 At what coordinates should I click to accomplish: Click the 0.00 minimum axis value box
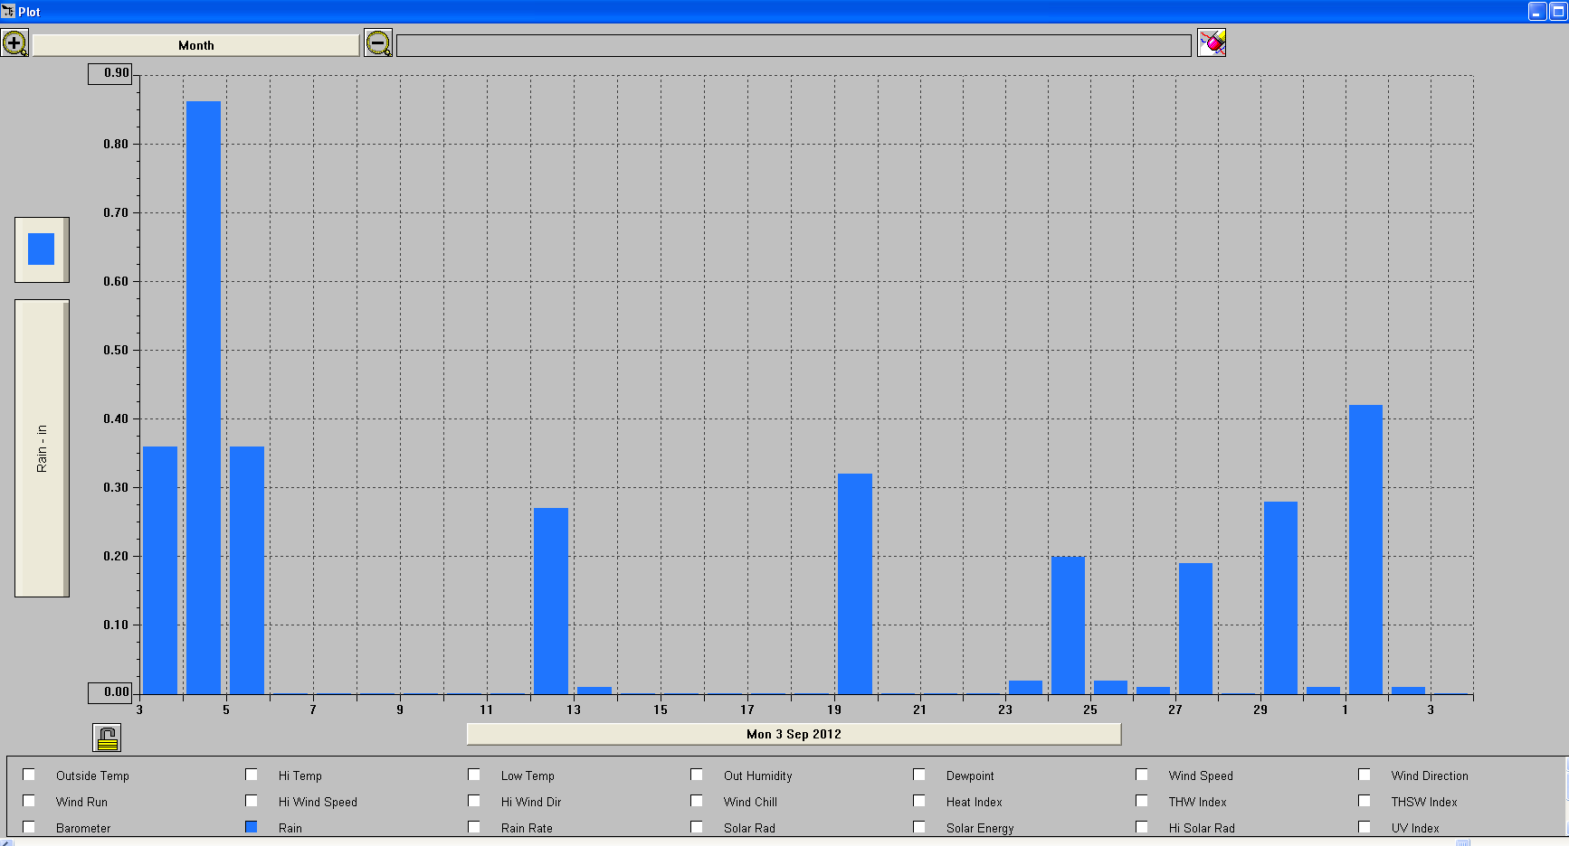[110, 692]
